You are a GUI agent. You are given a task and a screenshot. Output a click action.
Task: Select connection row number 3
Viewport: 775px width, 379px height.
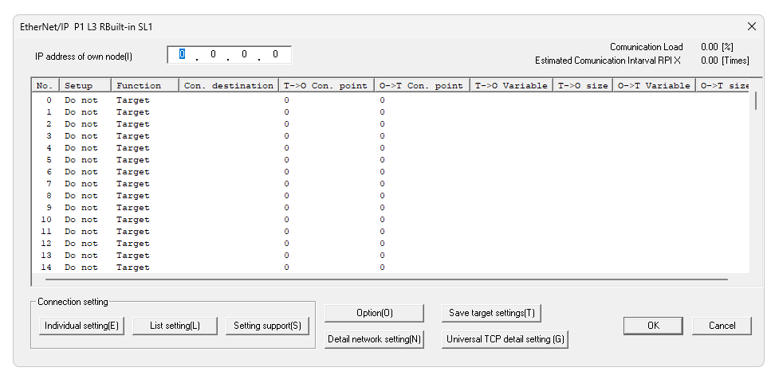pyautogui.click(x=391, y=136)
